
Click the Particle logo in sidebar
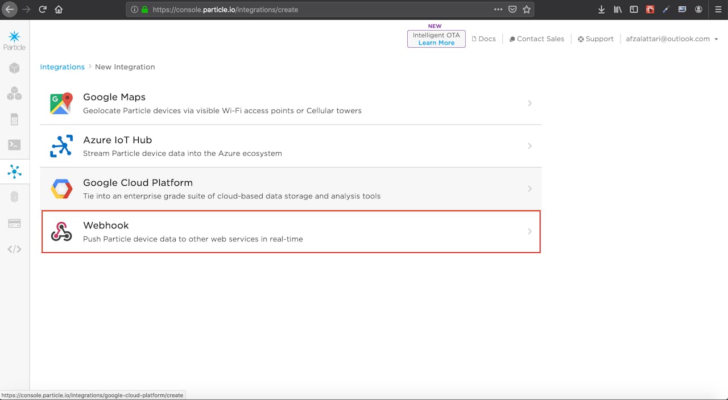[14, 41]
